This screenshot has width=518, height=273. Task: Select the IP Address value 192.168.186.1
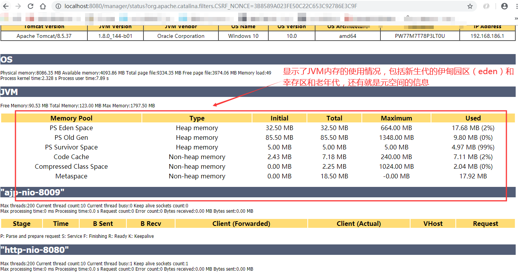point(487,36)
